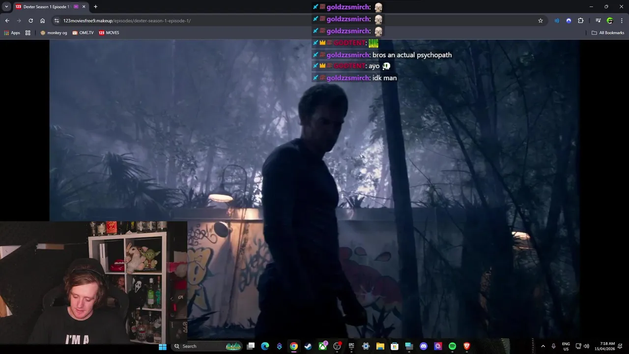The height and width of the screenshot is (354, 629).
Task: Click the Dexter video player frame
Action: [314, 189]
